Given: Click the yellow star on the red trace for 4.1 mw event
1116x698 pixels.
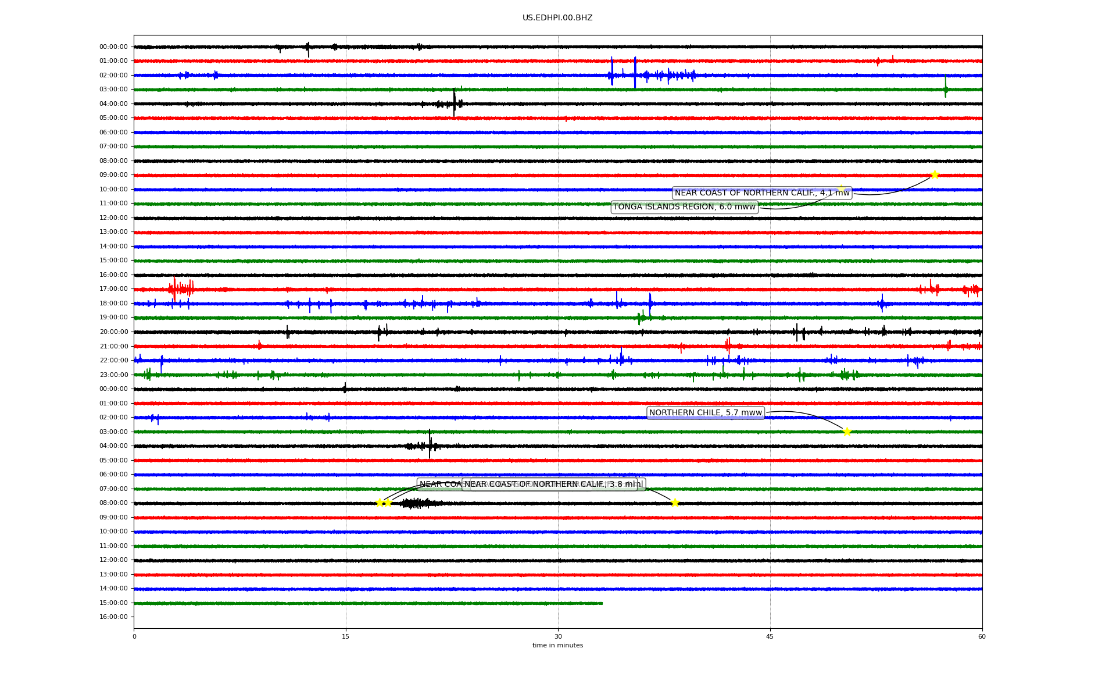Looking at the screenshot, I should coord(935,174).
